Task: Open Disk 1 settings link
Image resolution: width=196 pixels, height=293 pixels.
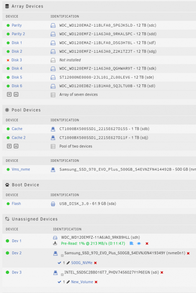Action: pos(17,43)
